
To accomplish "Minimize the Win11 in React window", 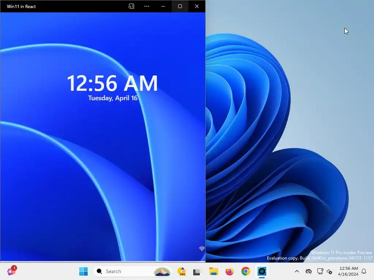I will pyautogui.click(x=163, y=7).
